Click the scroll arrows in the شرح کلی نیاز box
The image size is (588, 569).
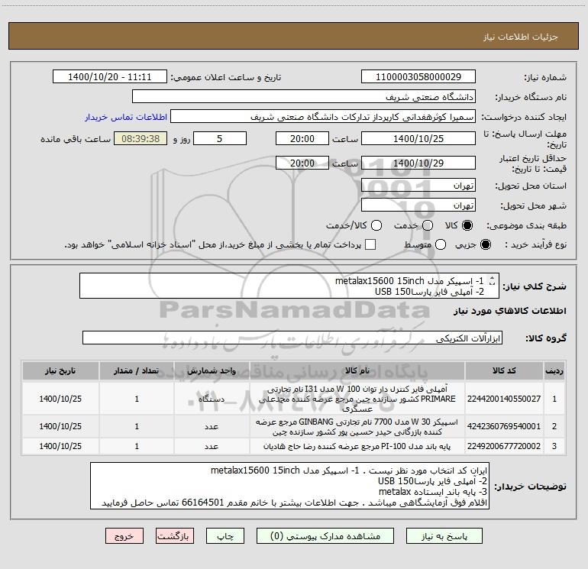(492, 280)
